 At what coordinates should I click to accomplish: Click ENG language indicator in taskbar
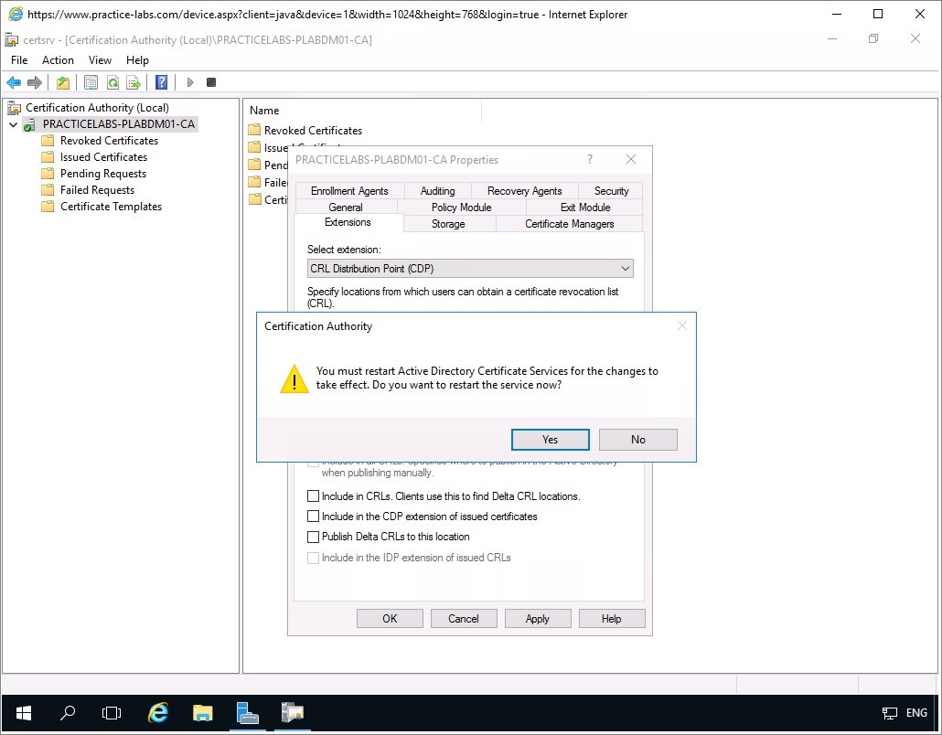916,713
